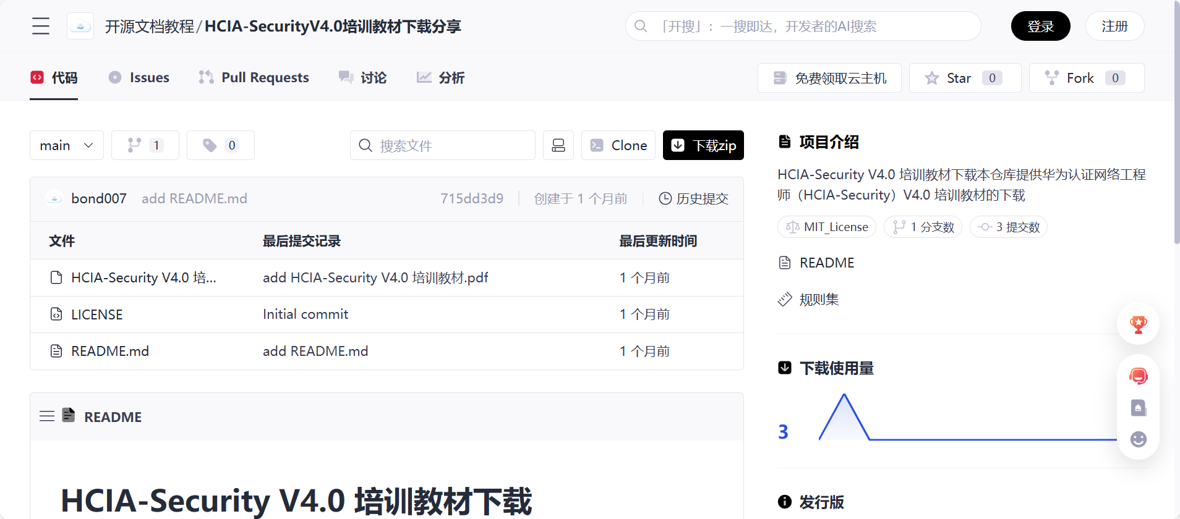Open the bond007 author link
The height and width of the screenshot is (519, 1180).
click(x=99, y=198)
